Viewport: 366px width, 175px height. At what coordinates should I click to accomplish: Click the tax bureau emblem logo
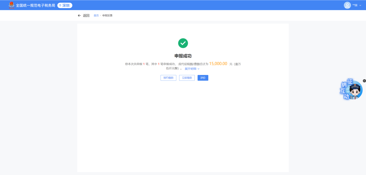(11, 5)
